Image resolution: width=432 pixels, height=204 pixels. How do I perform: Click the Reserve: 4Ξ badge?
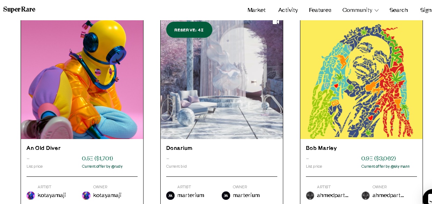coord(189,30)
